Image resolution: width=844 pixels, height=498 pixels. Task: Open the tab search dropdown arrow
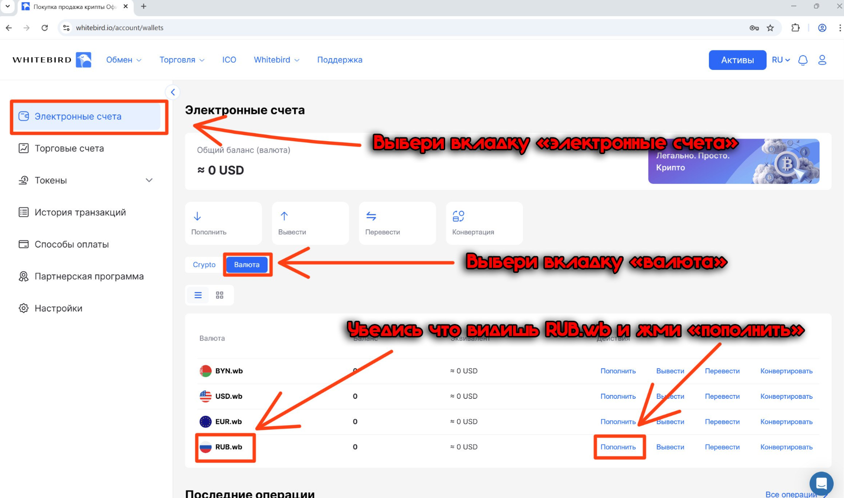(8, 7)
